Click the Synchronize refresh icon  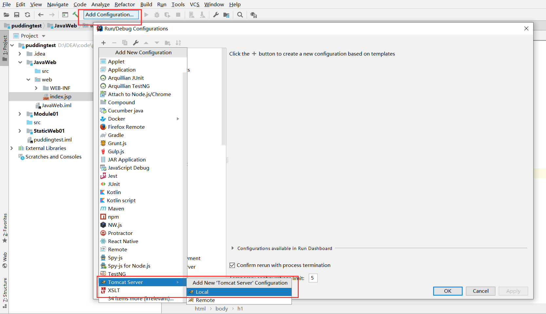point(28,15)
